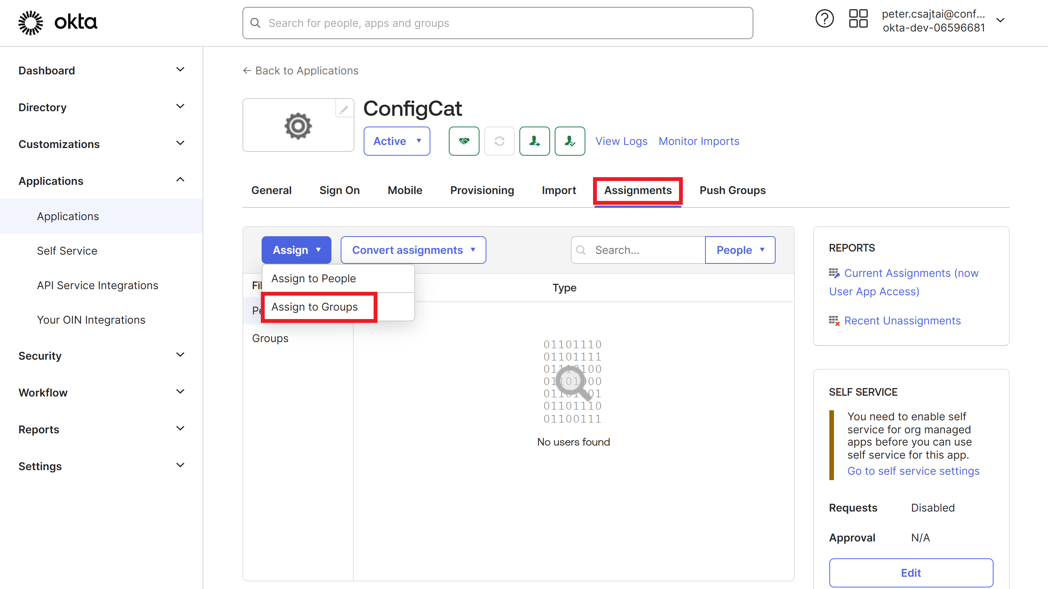Click the assign user with arrow icon

[x=535, y=141]
